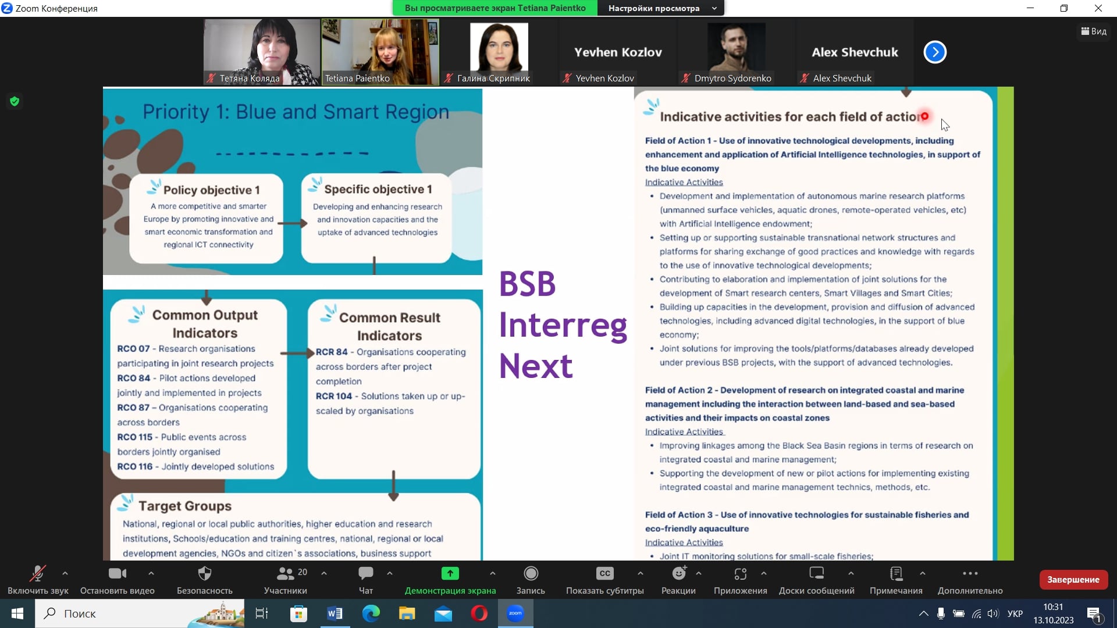Open Opera browser from taskbar

(479, 613)
